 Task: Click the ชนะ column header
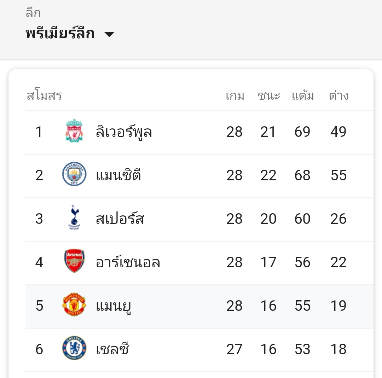click(269, 96)
